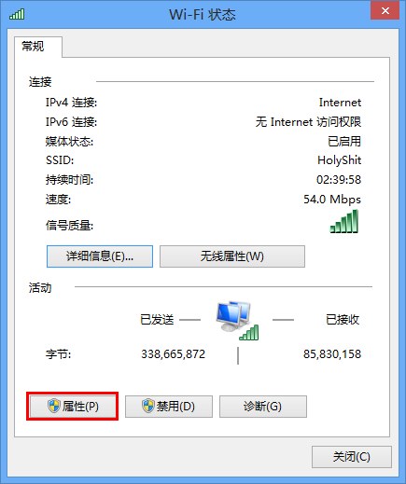Image resolution: width=406 pixels, height=484 pixels.
Task: Click the SSID value HolyShit
Action: 339,160
